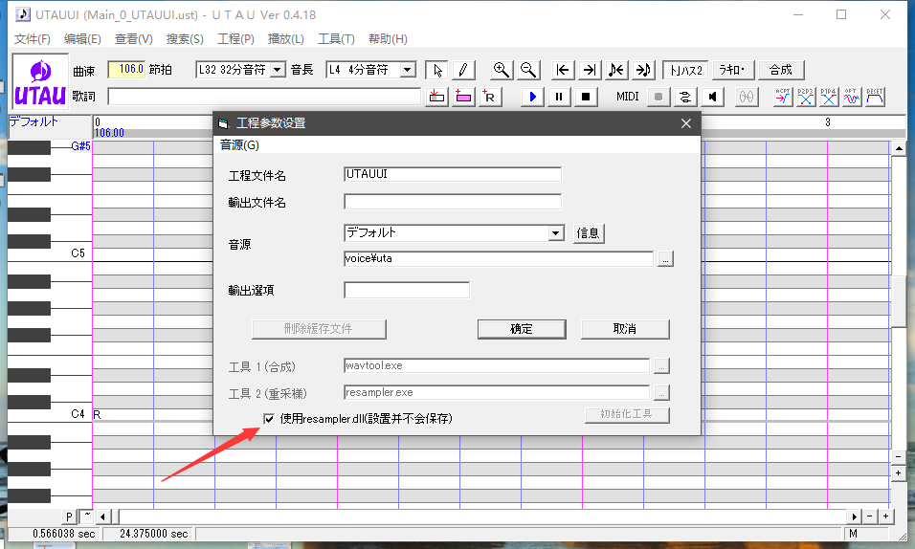Click the arrow-to-note icon
The width and height of the screenshot is (915, 549).
(x=643, y=70)
